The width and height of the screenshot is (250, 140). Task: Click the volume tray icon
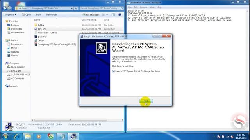[232, 136]
